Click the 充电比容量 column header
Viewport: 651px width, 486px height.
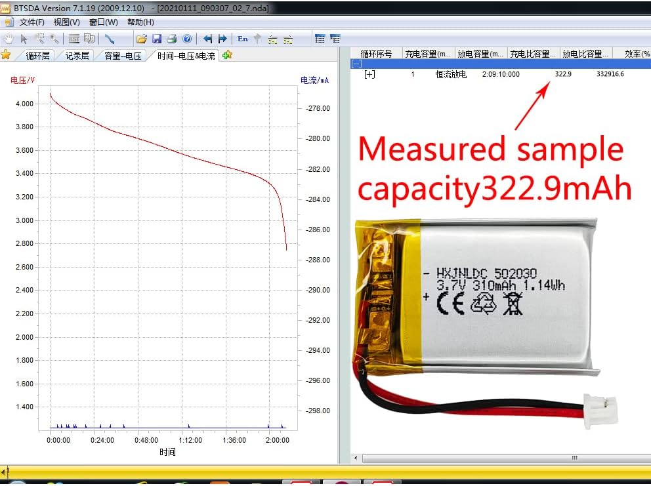(534, 54)
